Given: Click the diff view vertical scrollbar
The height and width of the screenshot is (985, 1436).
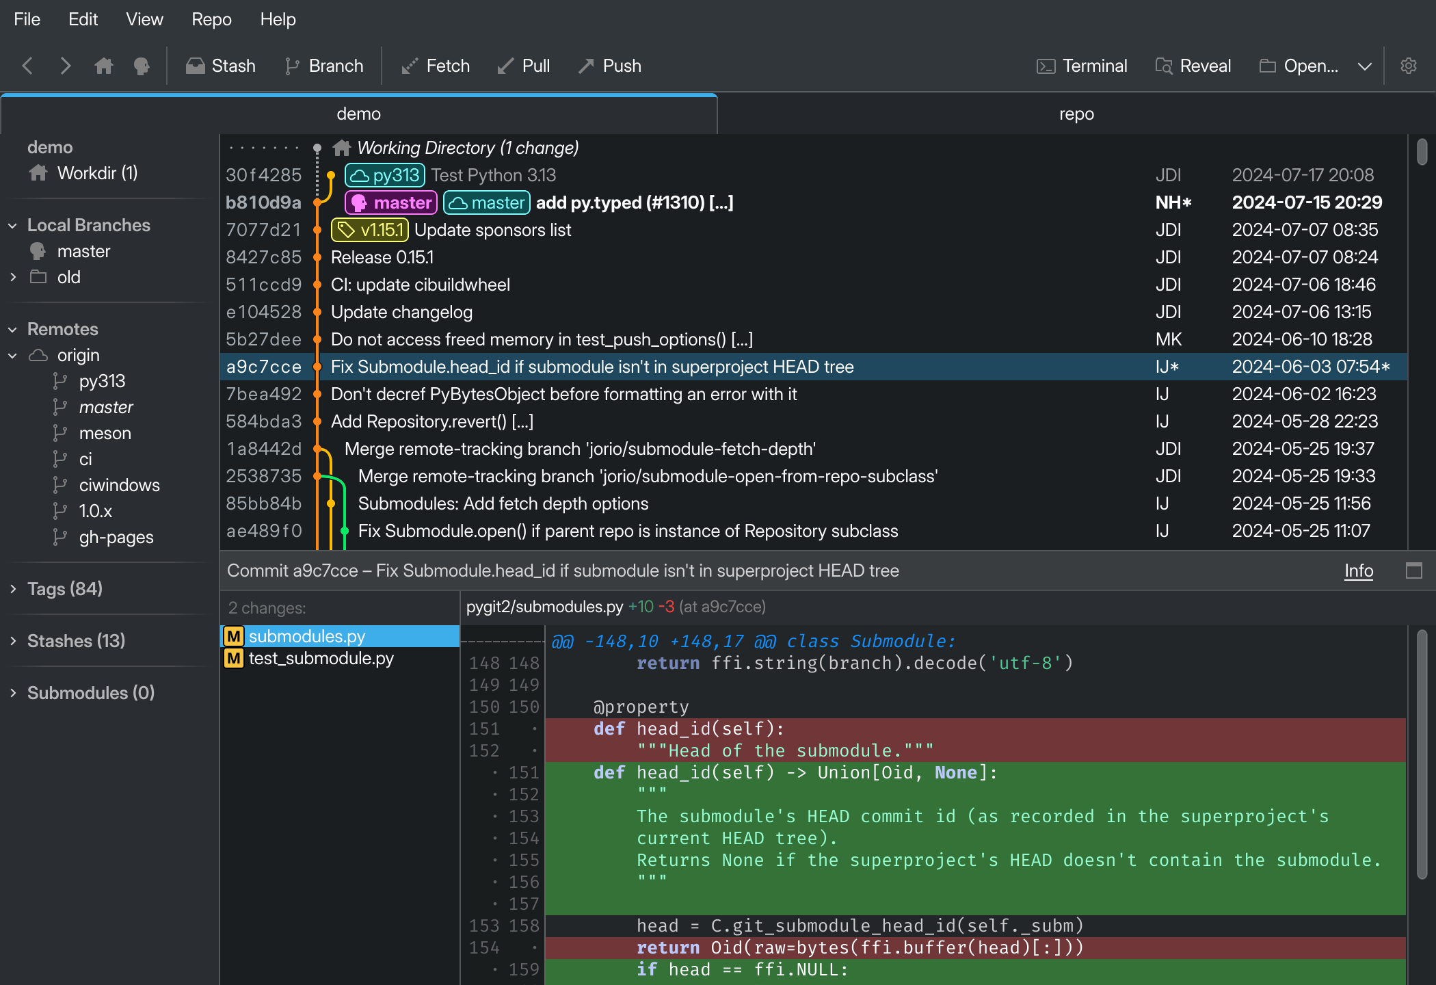Looking at the screenshot, I should coord(1422,754).
